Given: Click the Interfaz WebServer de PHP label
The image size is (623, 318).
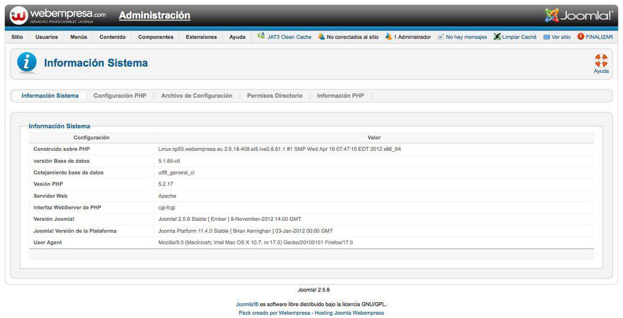Looking at the screenshot, I should pos(67,207).
